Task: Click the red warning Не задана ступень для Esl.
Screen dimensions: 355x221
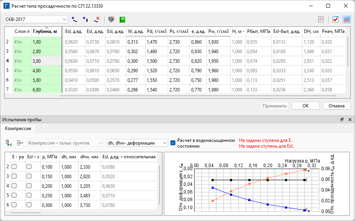Action: coord(266,146)
